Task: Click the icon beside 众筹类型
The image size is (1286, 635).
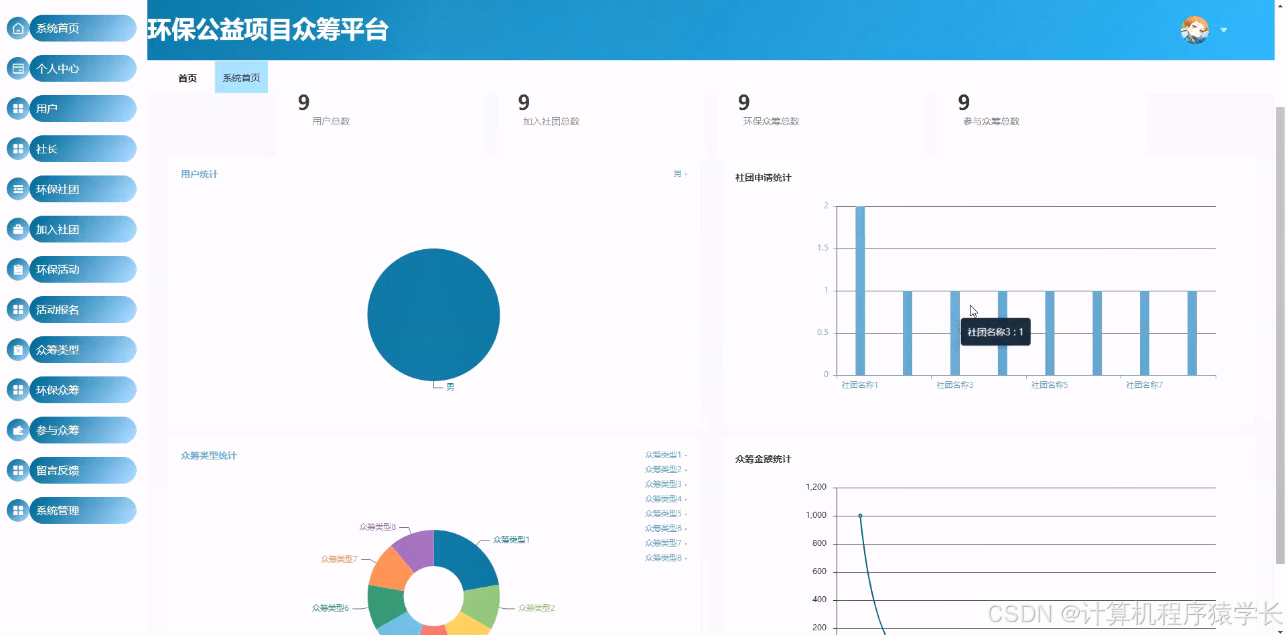Action: (x=18, y=350)
